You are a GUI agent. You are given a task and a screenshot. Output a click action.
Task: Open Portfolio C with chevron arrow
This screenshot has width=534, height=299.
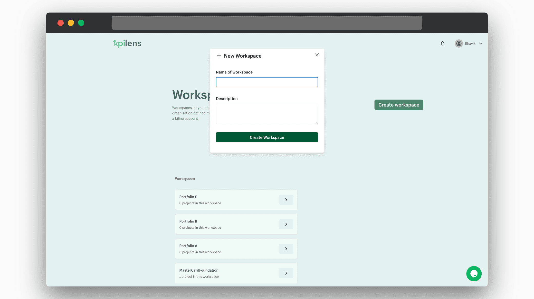pyautogui.click(x=286, y=200)
